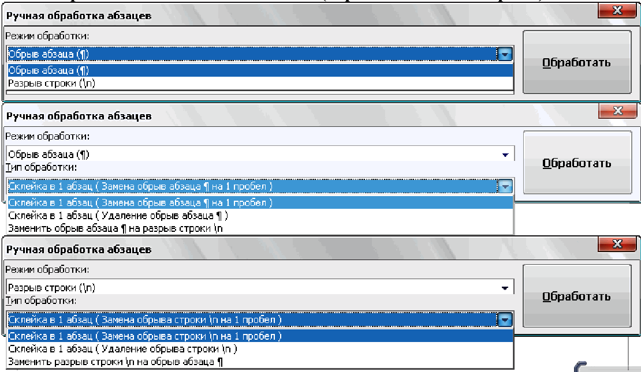Close the middle Ручная обработка абзацев dialog
The width and height of the screenshot is (641, 372).
(618, 111)
